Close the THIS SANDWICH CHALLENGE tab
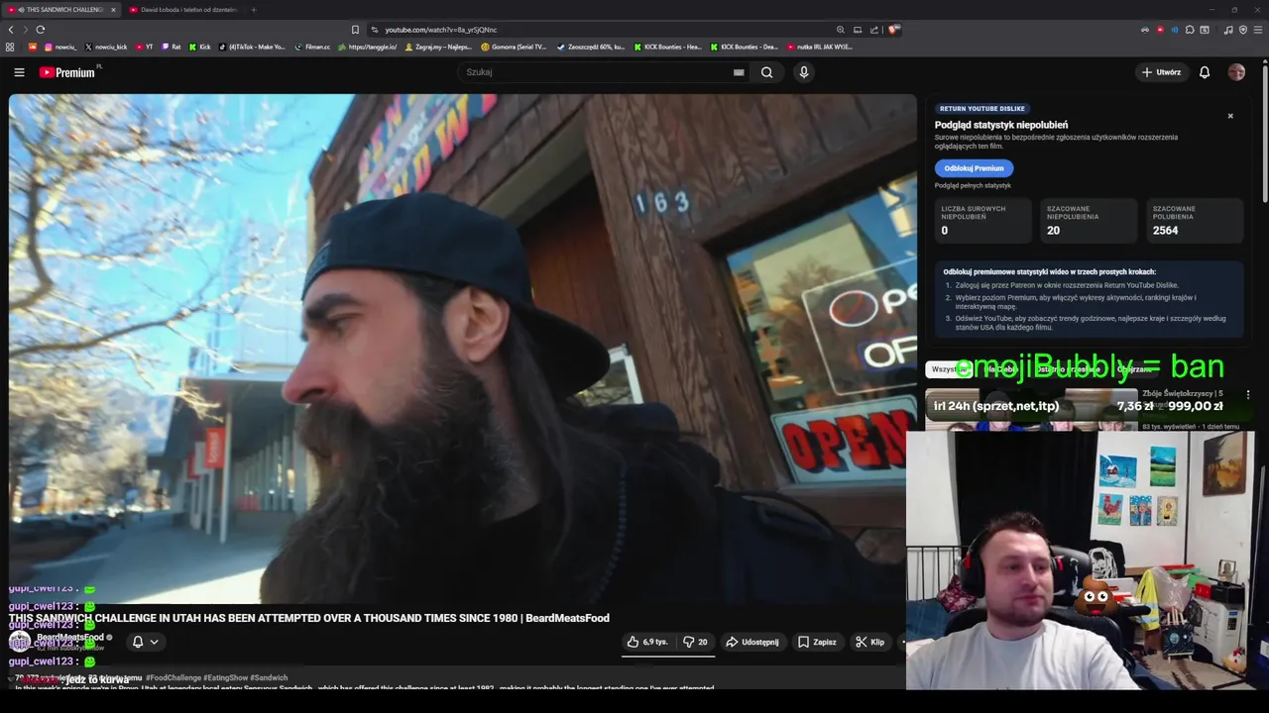Viewport: 1269px width, 713px height. pos(113,10)
